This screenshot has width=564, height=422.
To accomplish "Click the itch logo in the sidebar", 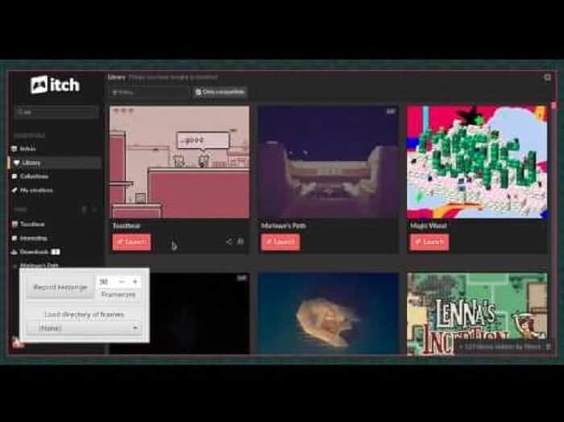I will (x=55, y=85).
